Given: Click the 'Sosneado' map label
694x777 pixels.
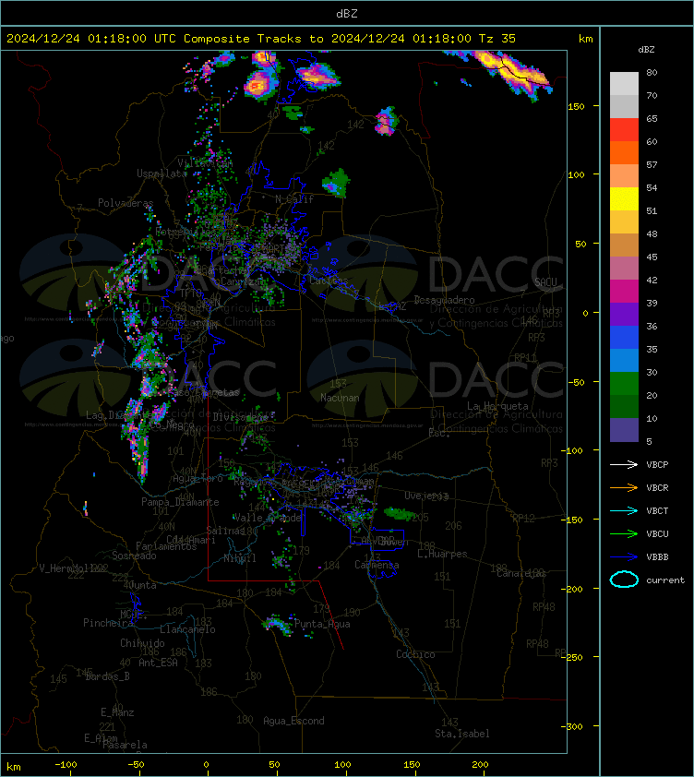Looking at the screenshot, I should click(x=134, y=556).
